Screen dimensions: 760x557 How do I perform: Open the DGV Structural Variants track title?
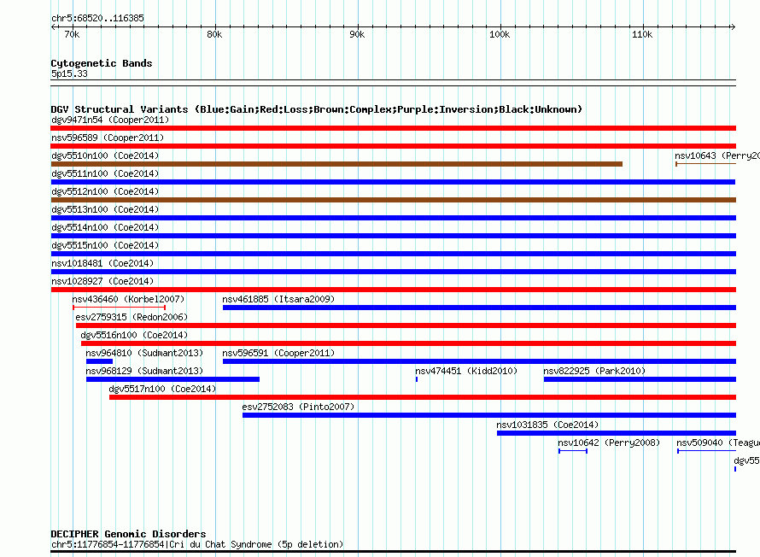[x=316, y=109]
